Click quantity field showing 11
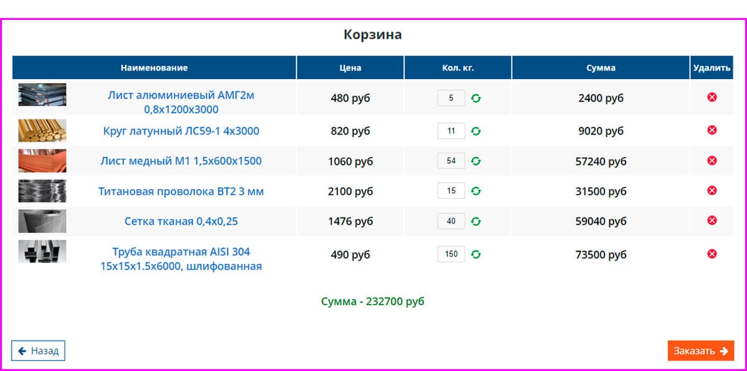 (451, 131)
